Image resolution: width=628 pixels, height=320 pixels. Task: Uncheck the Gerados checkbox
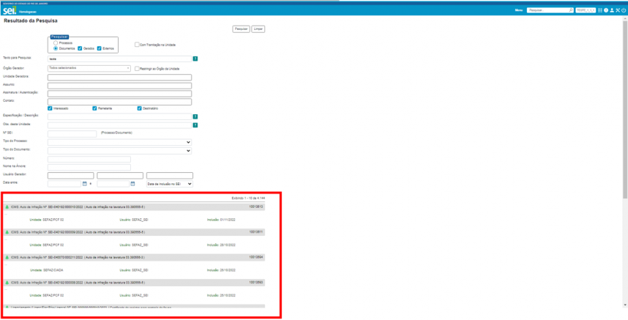point(81,48)
